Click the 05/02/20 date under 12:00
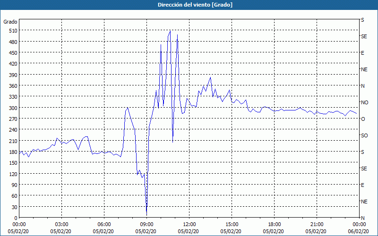 tap(188, 231)
